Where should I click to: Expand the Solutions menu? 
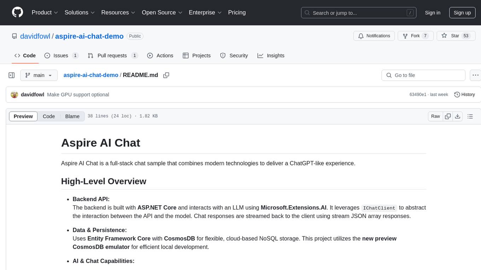(x=80, y=12)
